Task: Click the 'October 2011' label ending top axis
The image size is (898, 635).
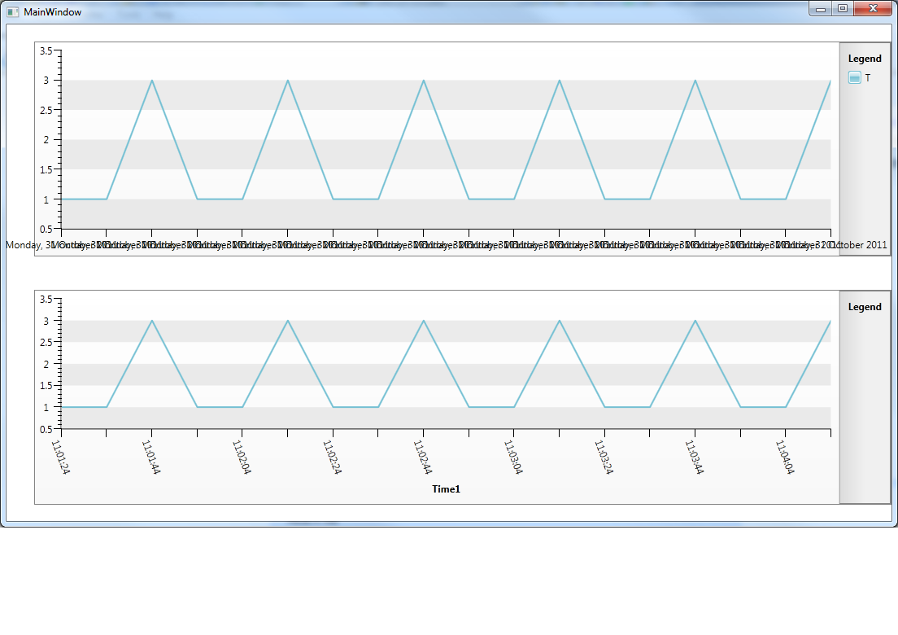Action: 858,245
